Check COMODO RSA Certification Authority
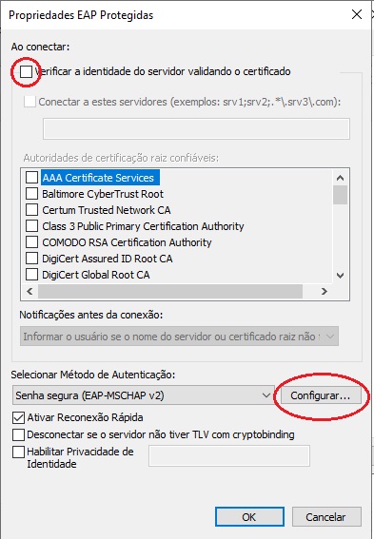This screenshot has height=539, width=374. pyautogui.click(x=32, y=242)
